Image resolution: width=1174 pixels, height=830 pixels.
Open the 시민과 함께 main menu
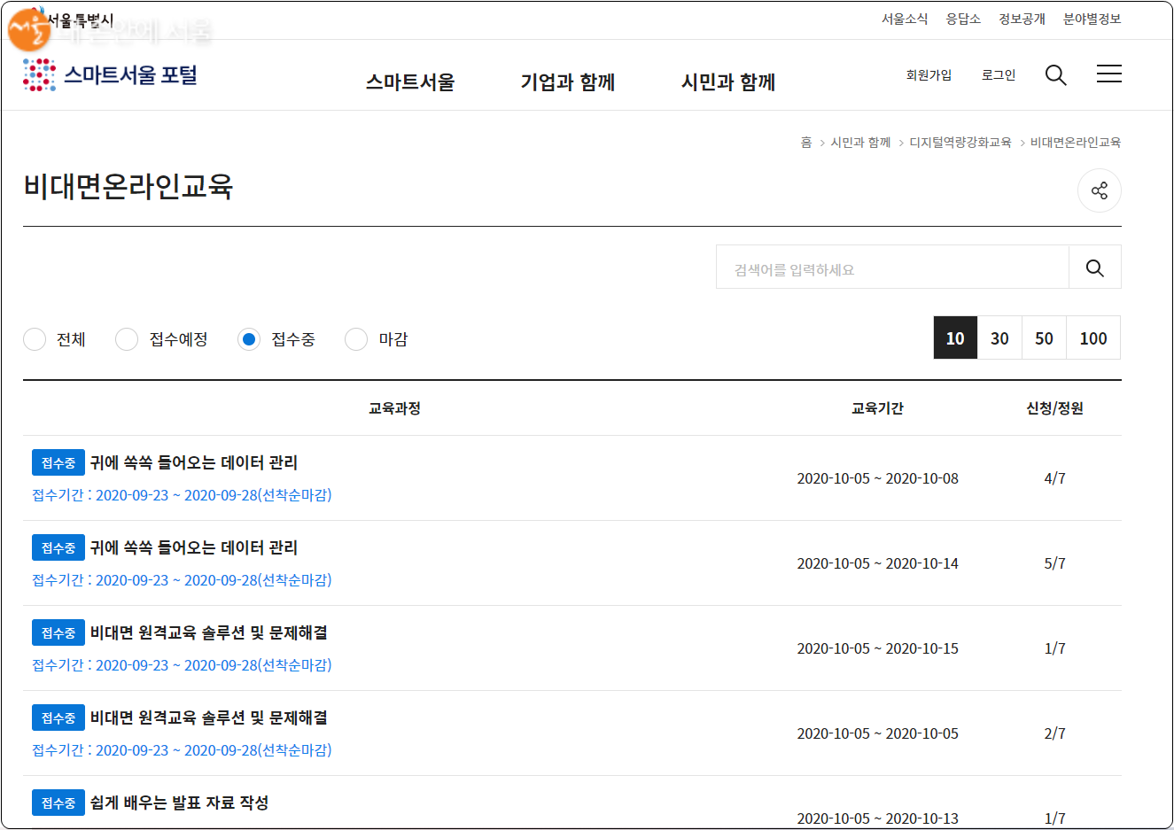coord(727,82)
